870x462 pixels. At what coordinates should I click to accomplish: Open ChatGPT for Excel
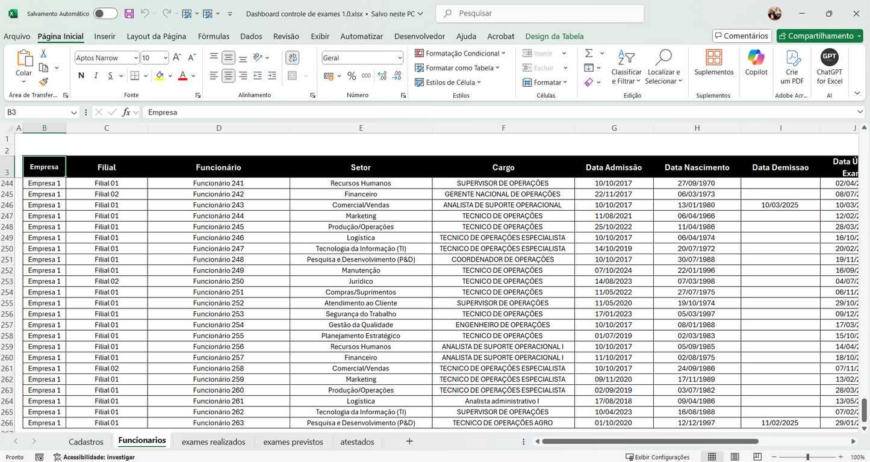tap(829, 66)
